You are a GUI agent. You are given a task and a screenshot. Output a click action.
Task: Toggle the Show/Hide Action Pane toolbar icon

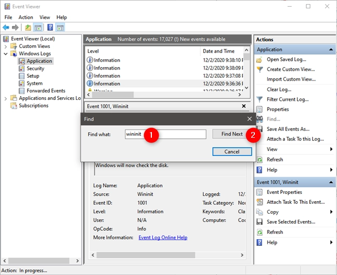(x=60, y=28)
